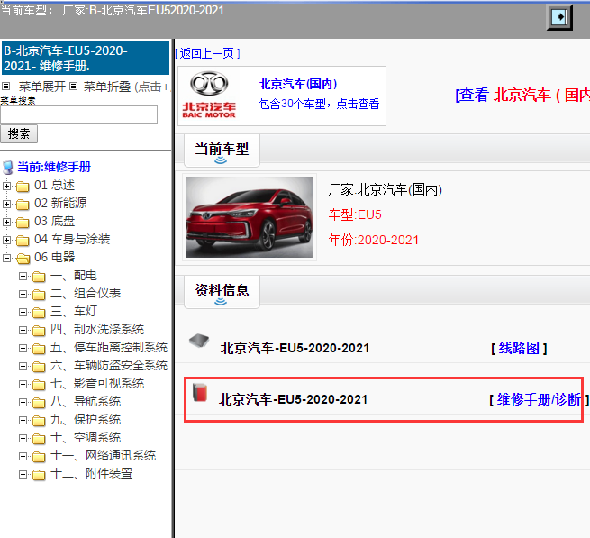The height and width of the screenshot is (538, 590).
Task: Click the 搜索 button
Action: 19,134
